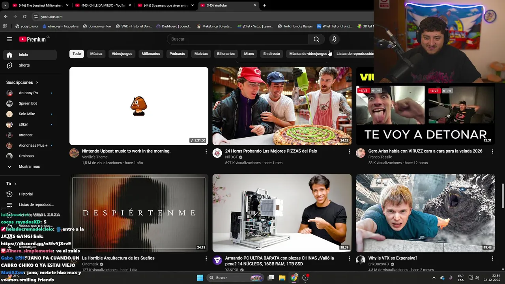The width and height of the screenshot is (505, 284).
Task: Open options menu for Gero Arias video
Action: pyautogui.click(x=492, y=151)
